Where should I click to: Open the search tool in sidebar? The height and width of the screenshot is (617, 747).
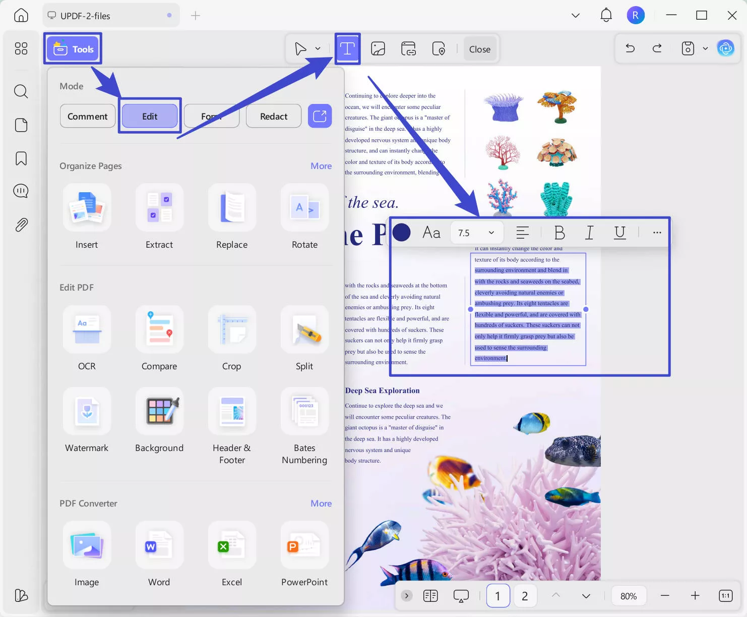coord(21,91)
